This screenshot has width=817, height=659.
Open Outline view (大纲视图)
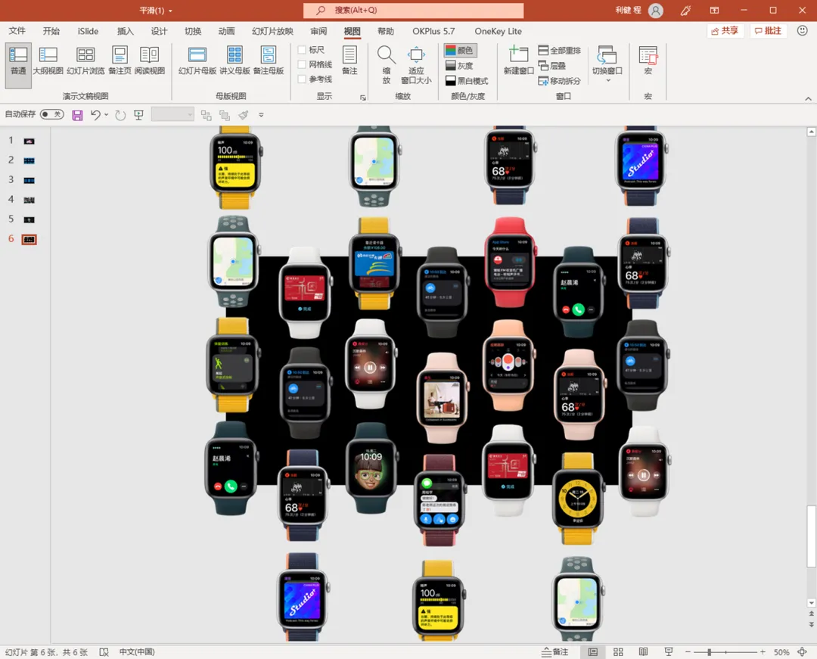(x=48, y=61)
